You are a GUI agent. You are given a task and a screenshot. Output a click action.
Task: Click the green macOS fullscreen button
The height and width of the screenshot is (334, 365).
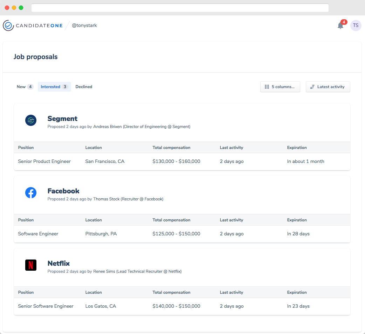pyautogui.click(x=21, y=8)
